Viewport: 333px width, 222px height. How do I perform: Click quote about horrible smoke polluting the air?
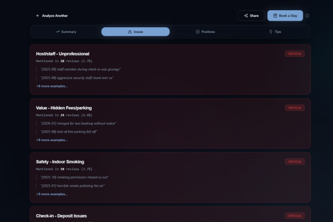pyautogui.click(x=72, y=186)
